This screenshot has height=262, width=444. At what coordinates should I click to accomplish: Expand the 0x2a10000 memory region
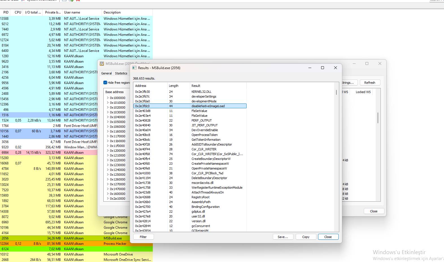tap(108, 199)
